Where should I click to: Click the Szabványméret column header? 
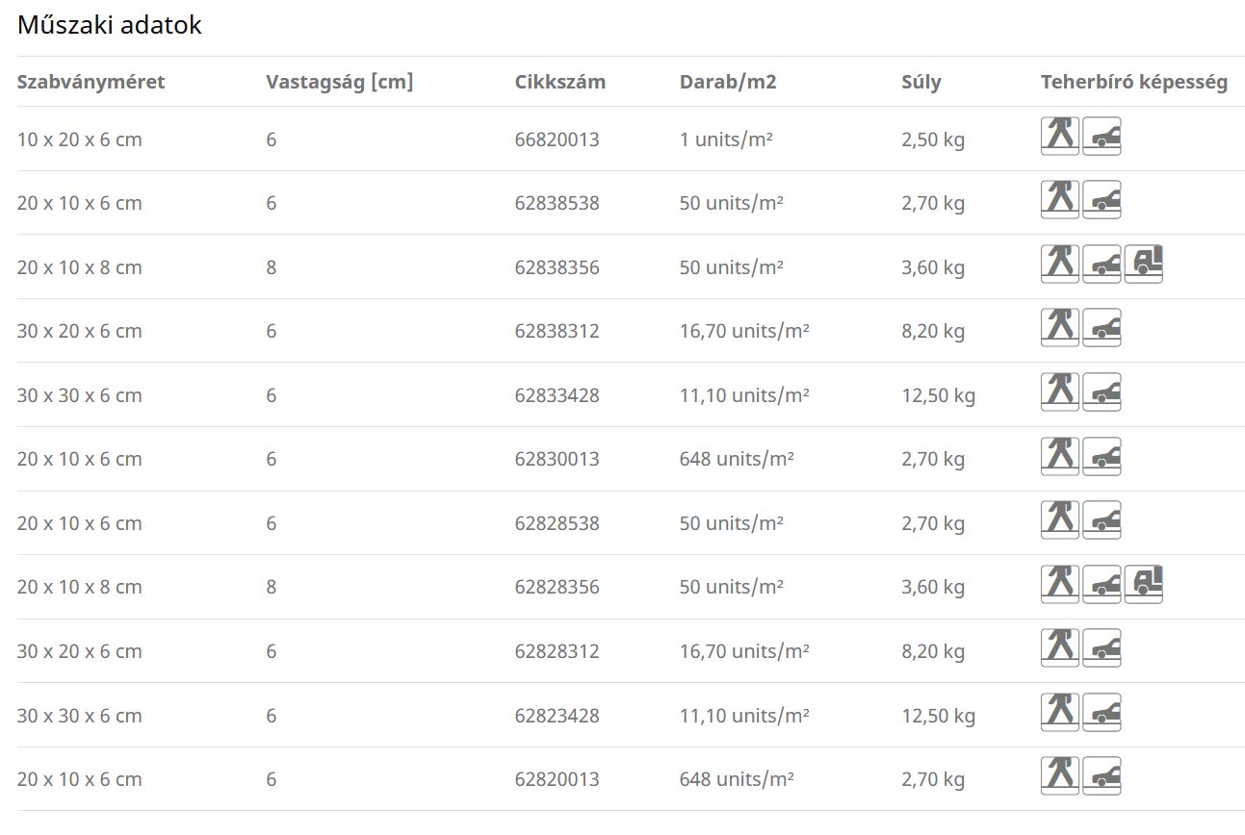(91, 82)
